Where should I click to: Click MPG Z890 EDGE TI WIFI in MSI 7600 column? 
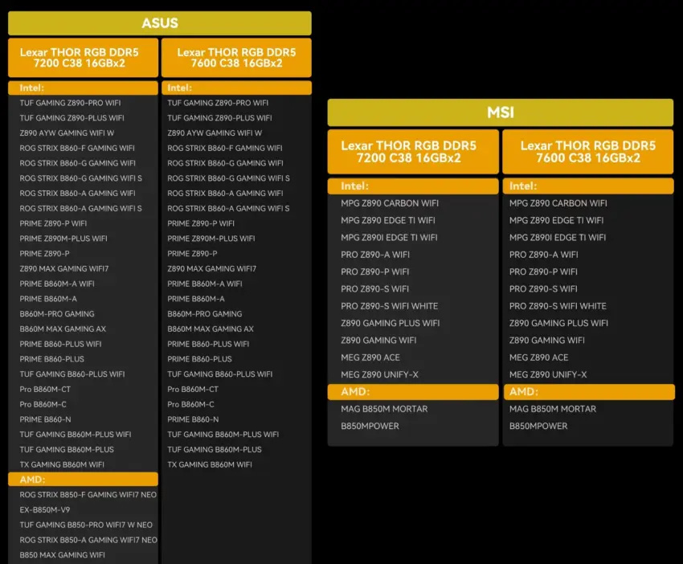(x=556, y=220)
